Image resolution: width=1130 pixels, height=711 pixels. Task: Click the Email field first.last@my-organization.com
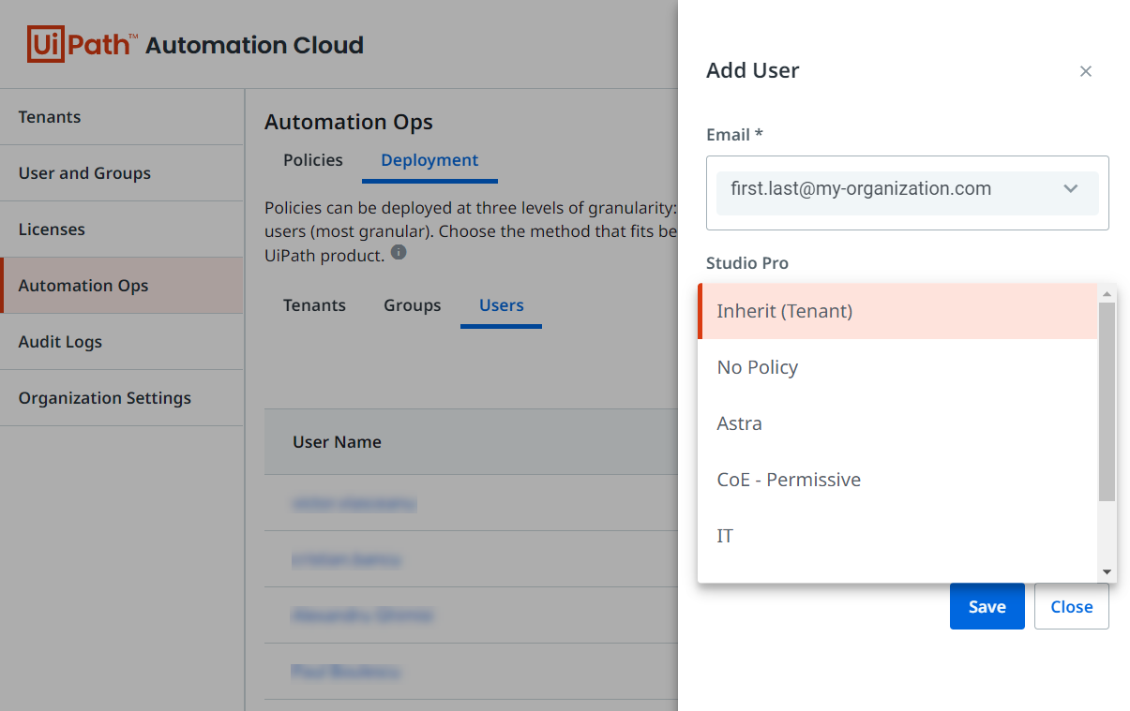click(x=907, y=193)
